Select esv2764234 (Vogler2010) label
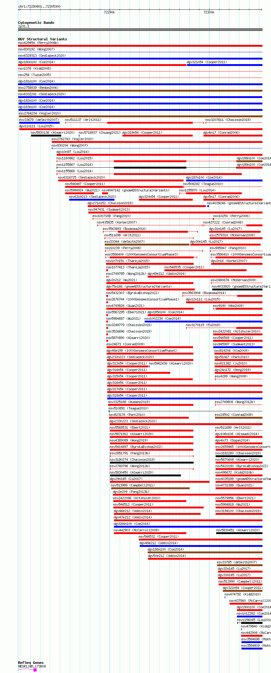The width and height of the screenshot is (271, 673). coord(40,114)
